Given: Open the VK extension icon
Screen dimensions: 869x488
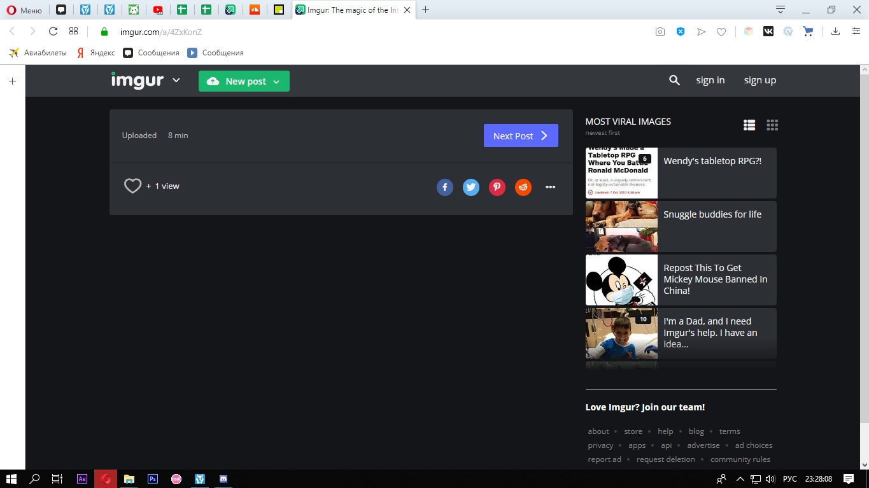Looking at the screenshot, I should pos(768,31).
